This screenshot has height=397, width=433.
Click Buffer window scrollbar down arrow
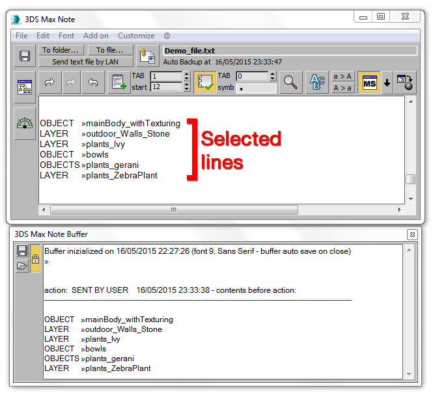click(410, 374)
